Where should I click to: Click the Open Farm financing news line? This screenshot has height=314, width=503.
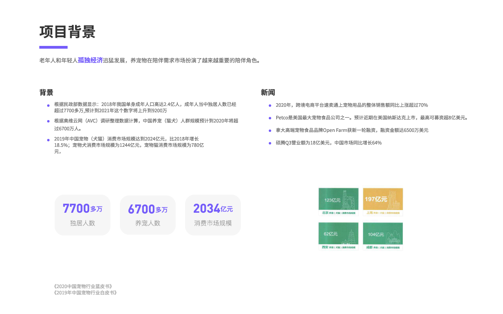pos(352,130)
